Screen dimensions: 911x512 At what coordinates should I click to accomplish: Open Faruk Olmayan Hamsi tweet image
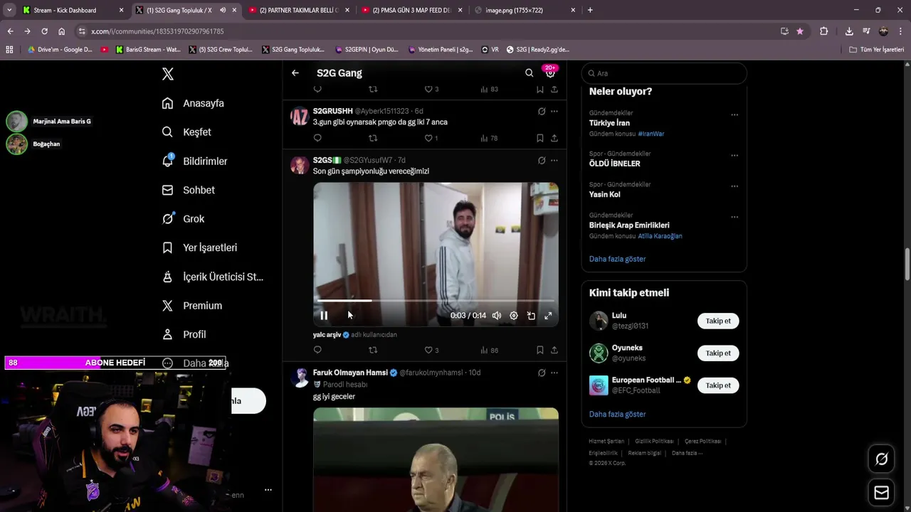(x=436, y=459)
